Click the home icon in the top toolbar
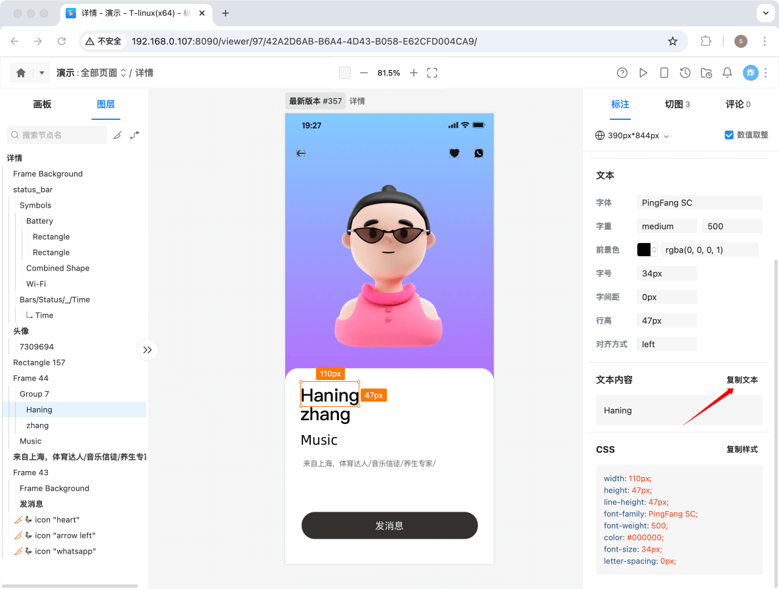 coord(20,73)
